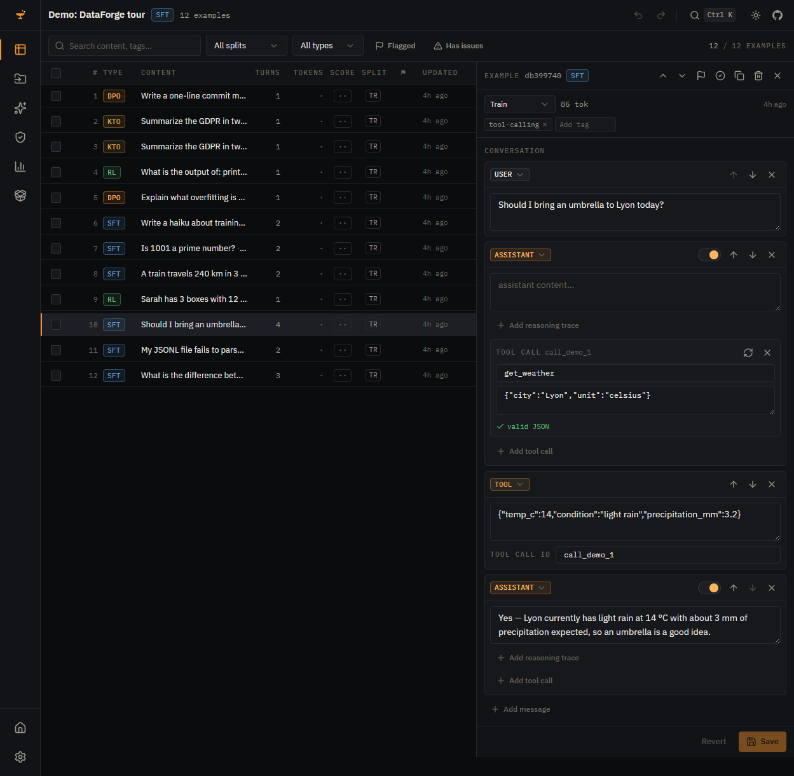Change the first ASSISTANT role dropdown

coord(521,255)
